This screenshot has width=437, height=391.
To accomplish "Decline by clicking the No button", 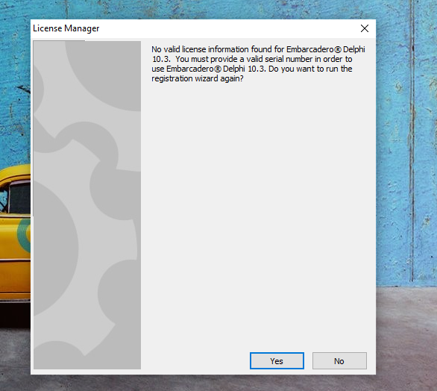I will click(x=339, y=361).
